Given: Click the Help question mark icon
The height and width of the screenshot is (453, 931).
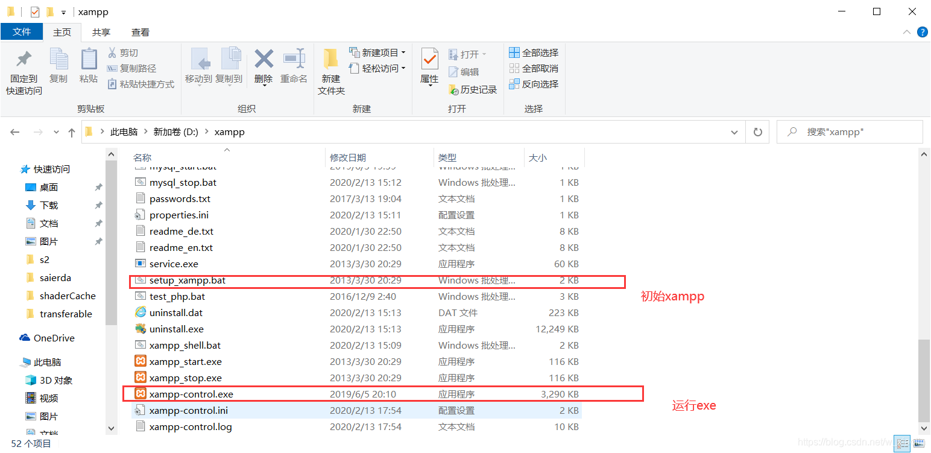Looking at the screenshot, I should click(923, 32).
